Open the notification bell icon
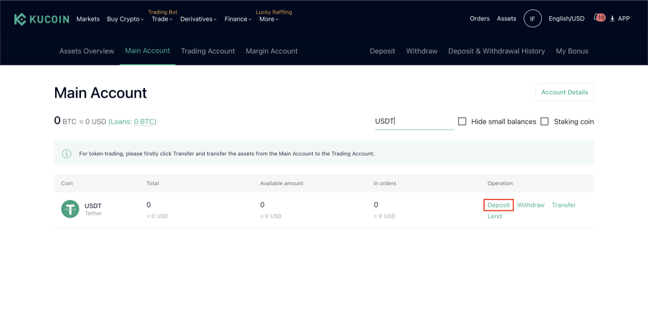The width and height of the screenshot is (648, 320). [596, 17]
